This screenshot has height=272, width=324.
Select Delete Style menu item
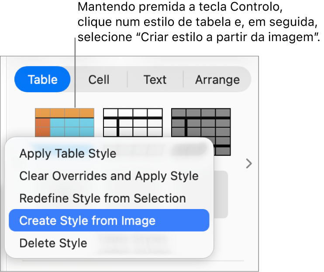[53, 243]
